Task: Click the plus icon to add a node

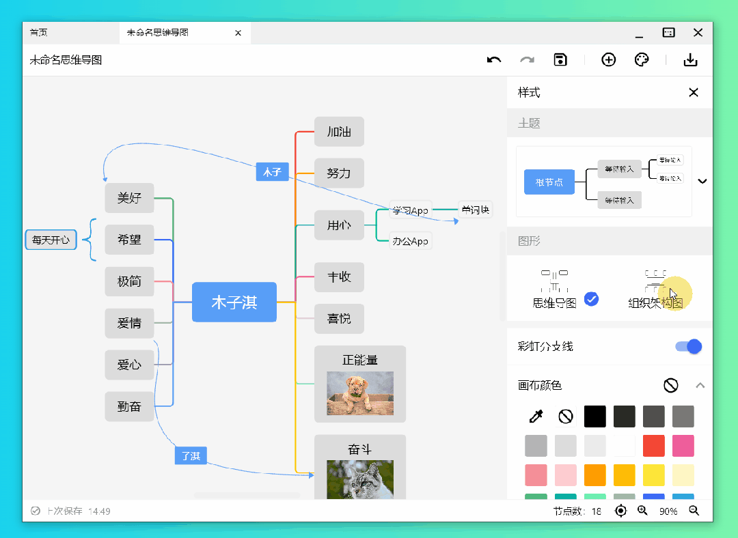Action: 608,60
